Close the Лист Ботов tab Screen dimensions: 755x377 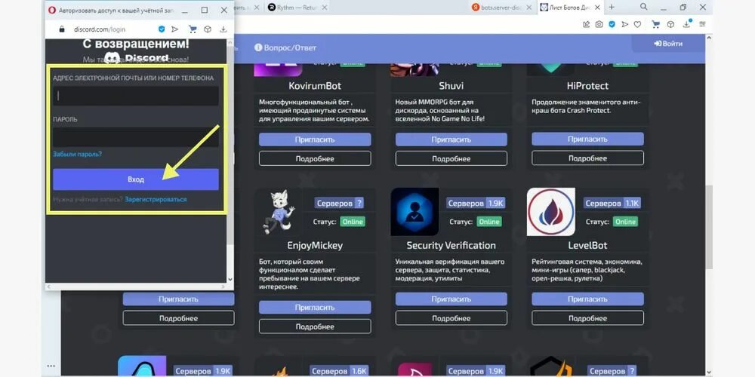tap(598, 8)
